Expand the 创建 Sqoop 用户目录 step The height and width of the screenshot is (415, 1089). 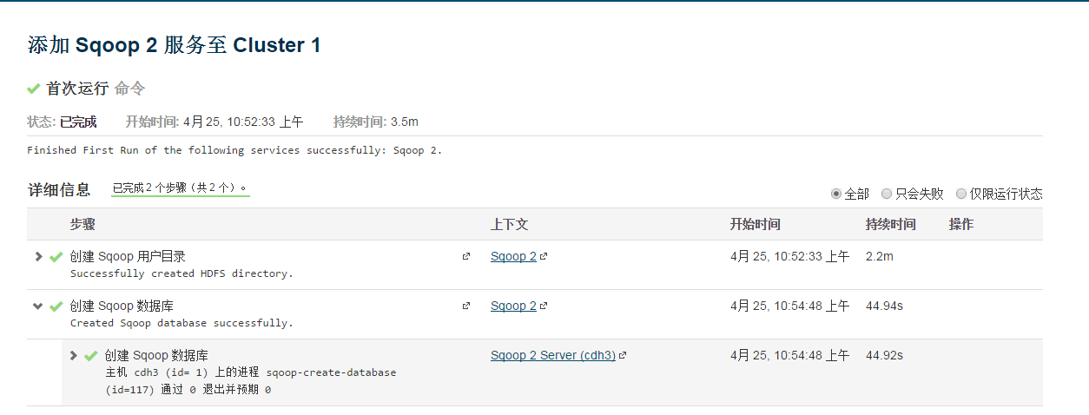click(38, 256)
